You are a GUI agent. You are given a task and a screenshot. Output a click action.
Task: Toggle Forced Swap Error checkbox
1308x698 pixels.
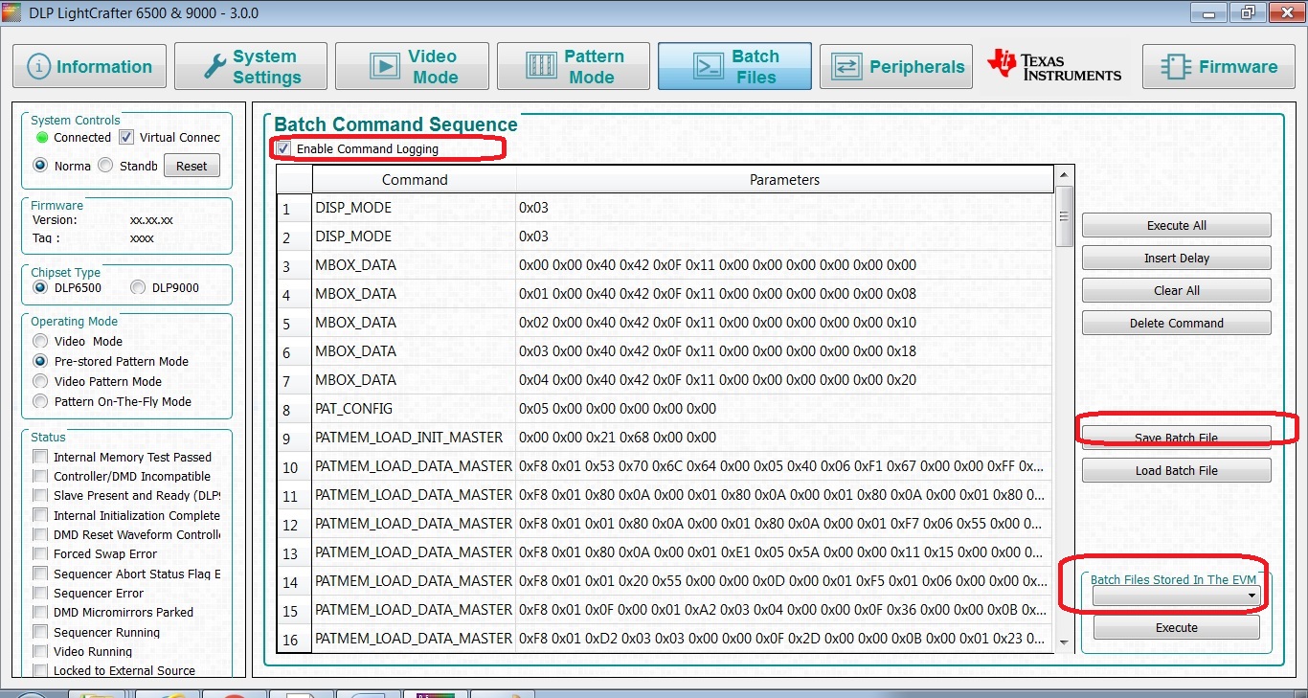[x=40, y=553]
